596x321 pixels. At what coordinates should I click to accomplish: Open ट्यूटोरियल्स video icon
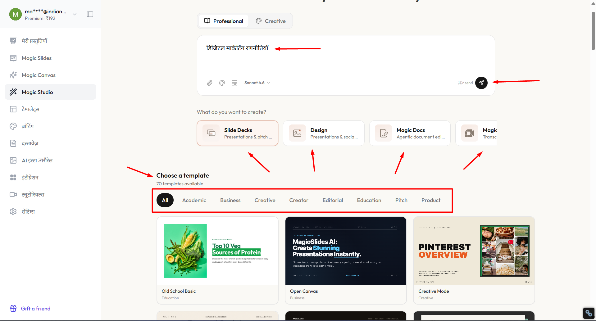[x=13, y=194]
